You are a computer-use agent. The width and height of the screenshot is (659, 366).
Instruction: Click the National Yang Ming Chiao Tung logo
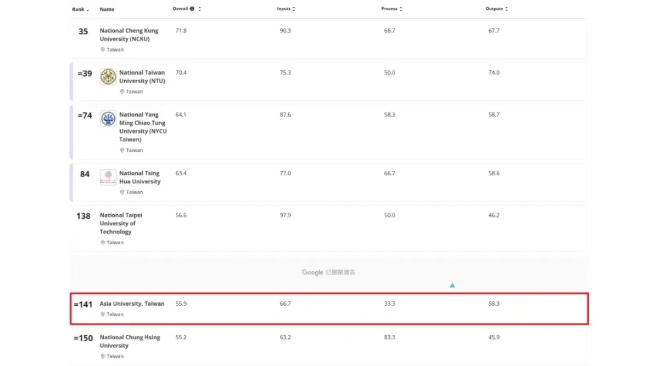coord(108,119)
